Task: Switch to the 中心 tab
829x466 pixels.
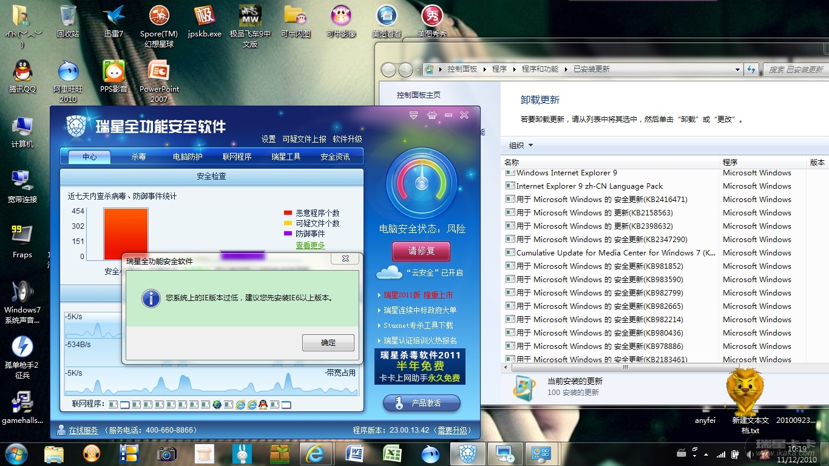Action: point(90,157)
